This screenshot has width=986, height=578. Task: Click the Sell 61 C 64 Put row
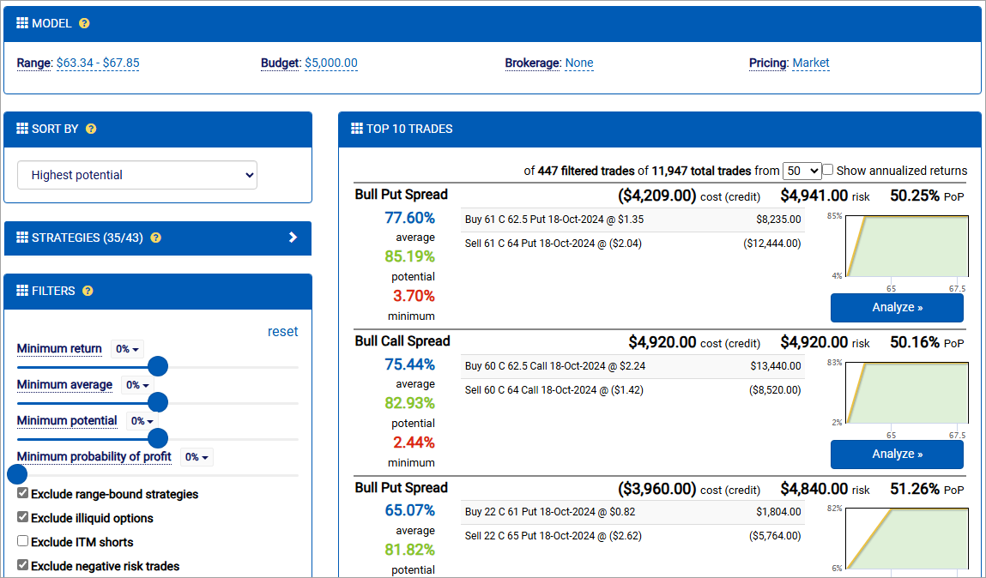tap(632, 244)
